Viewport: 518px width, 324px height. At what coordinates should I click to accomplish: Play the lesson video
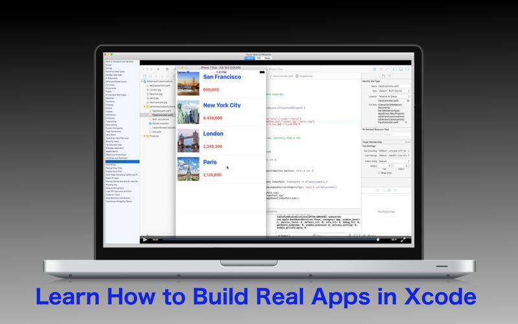pos(144,240)
